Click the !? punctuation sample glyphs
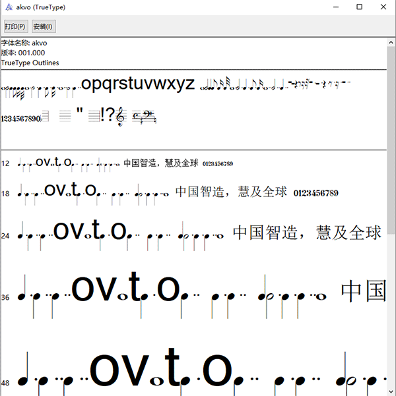 pyautogui.click(x=108, y=115)
